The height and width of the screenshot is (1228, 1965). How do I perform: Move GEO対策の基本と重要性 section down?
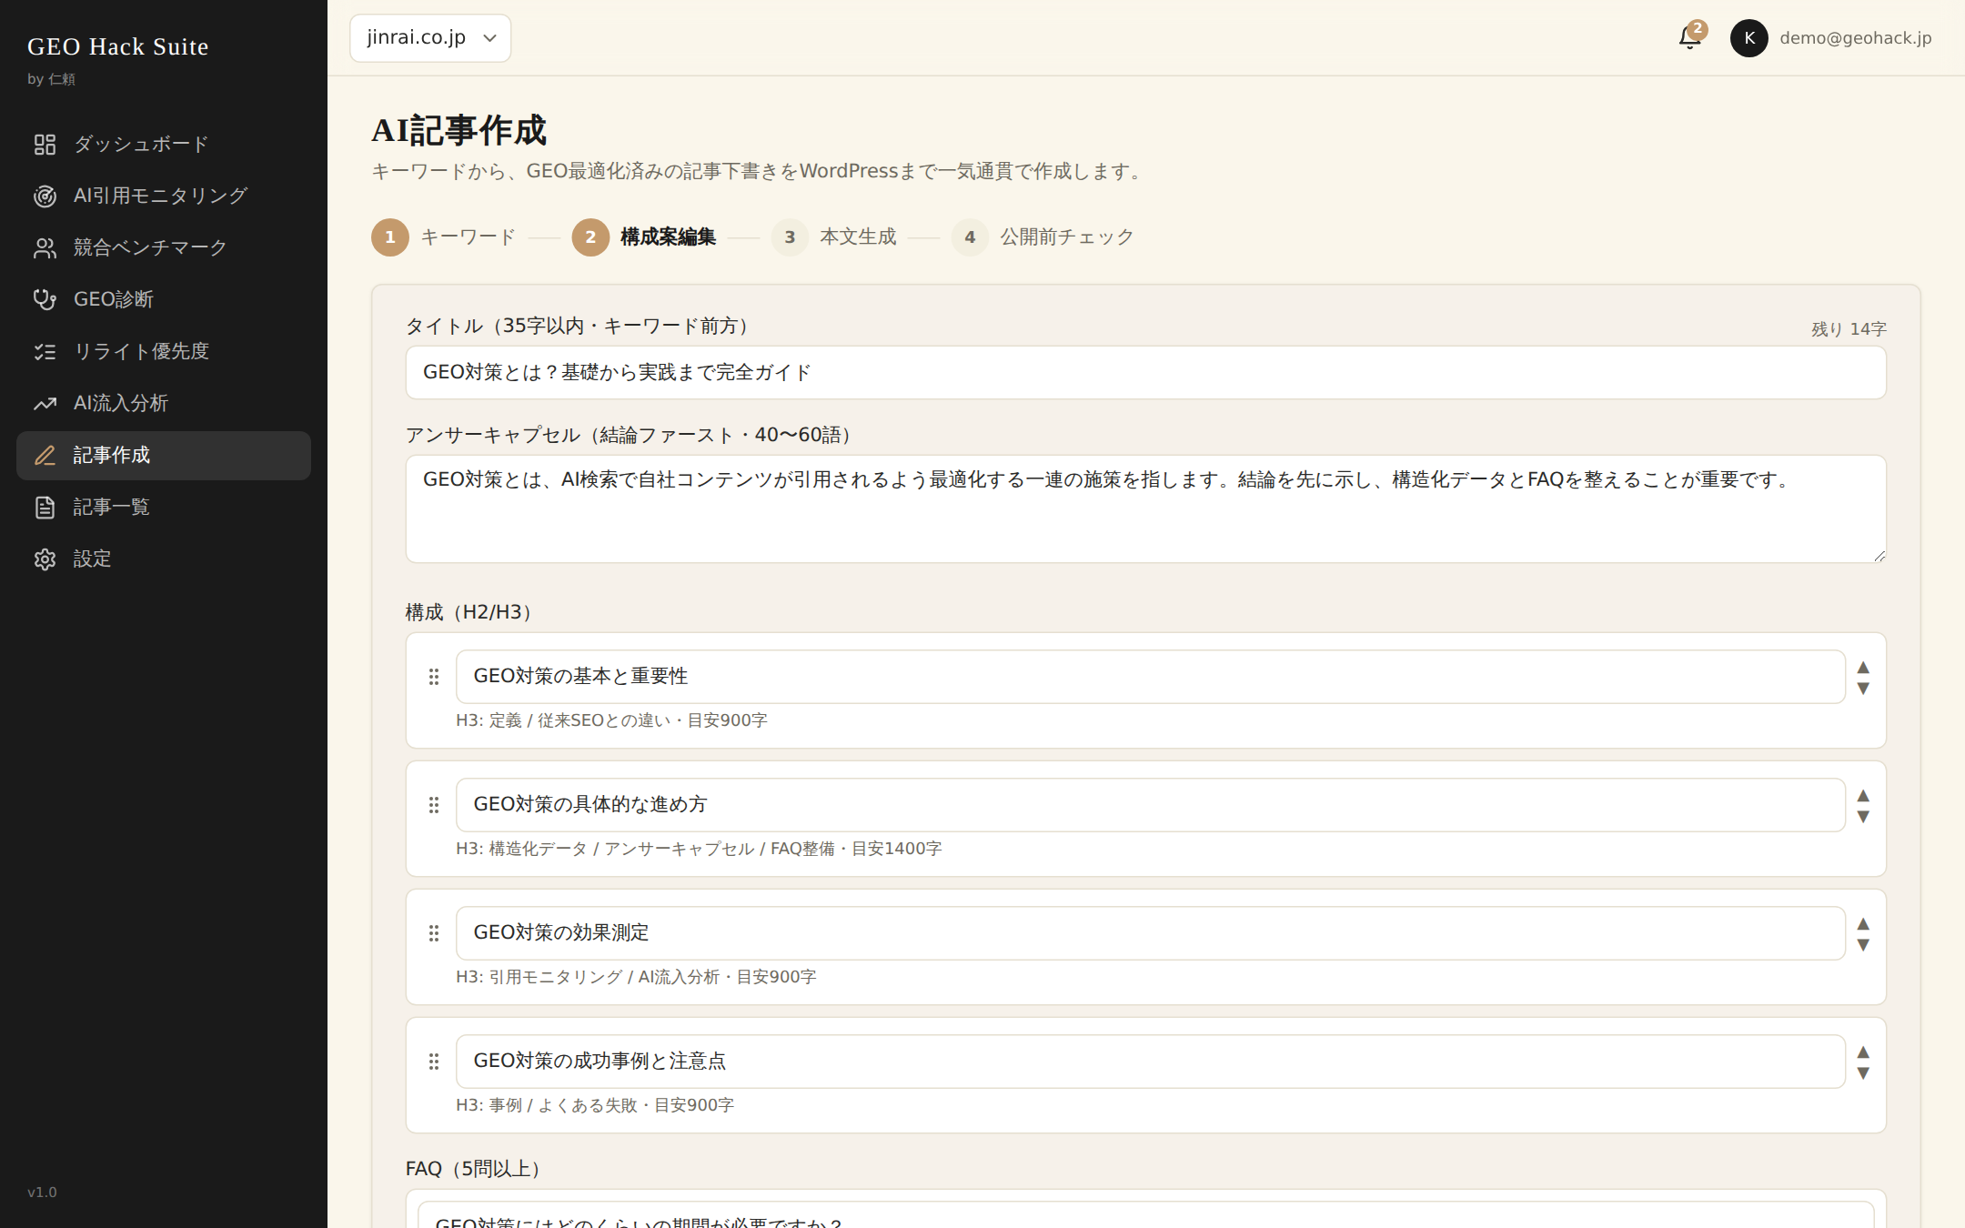[1863, 689]
